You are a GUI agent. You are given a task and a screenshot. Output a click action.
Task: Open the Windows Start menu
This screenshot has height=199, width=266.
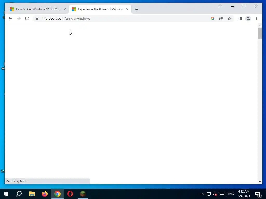[6, 194]
